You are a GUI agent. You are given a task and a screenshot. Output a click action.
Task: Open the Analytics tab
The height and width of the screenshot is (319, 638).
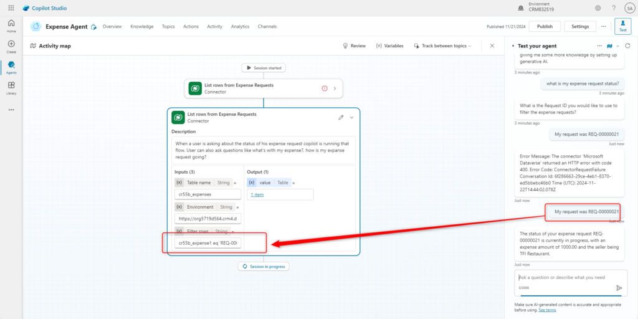tap(240, 26)
